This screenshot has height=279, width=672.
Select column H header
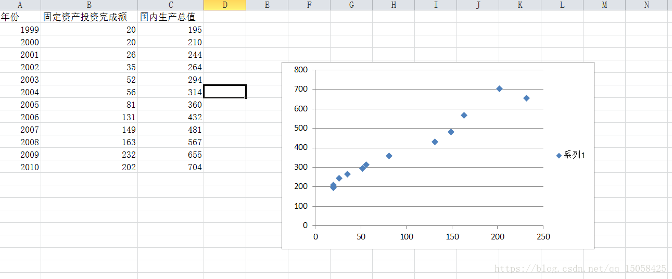click(394, 5)
